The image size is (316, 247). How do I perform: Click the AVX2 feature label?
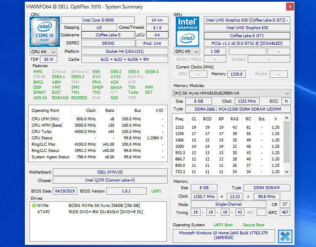pos(115,77)
